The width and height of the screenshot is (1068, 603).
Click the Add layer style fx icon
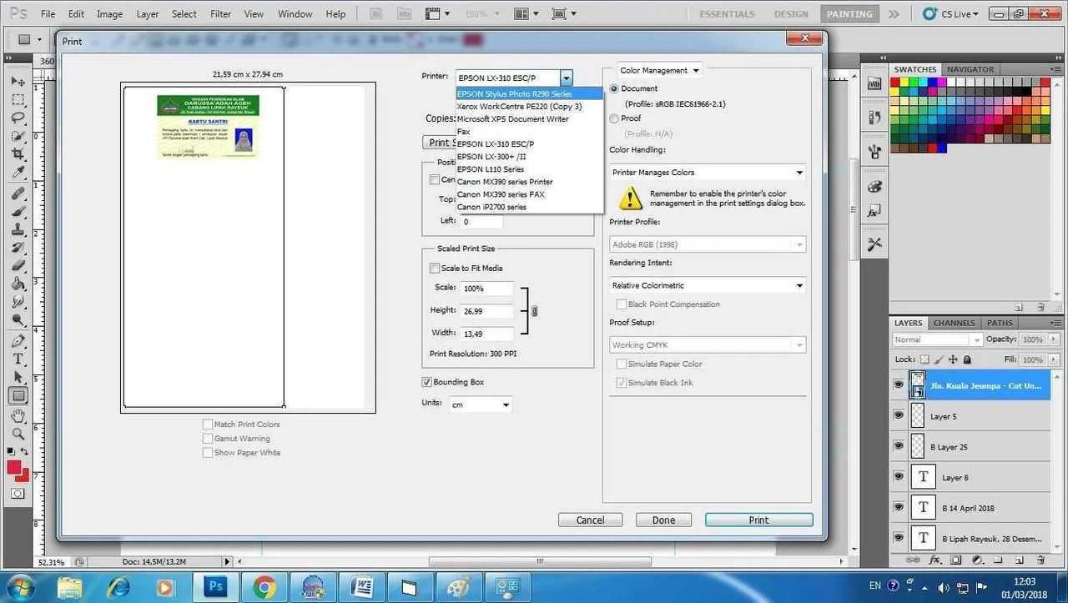click(935, 560)
